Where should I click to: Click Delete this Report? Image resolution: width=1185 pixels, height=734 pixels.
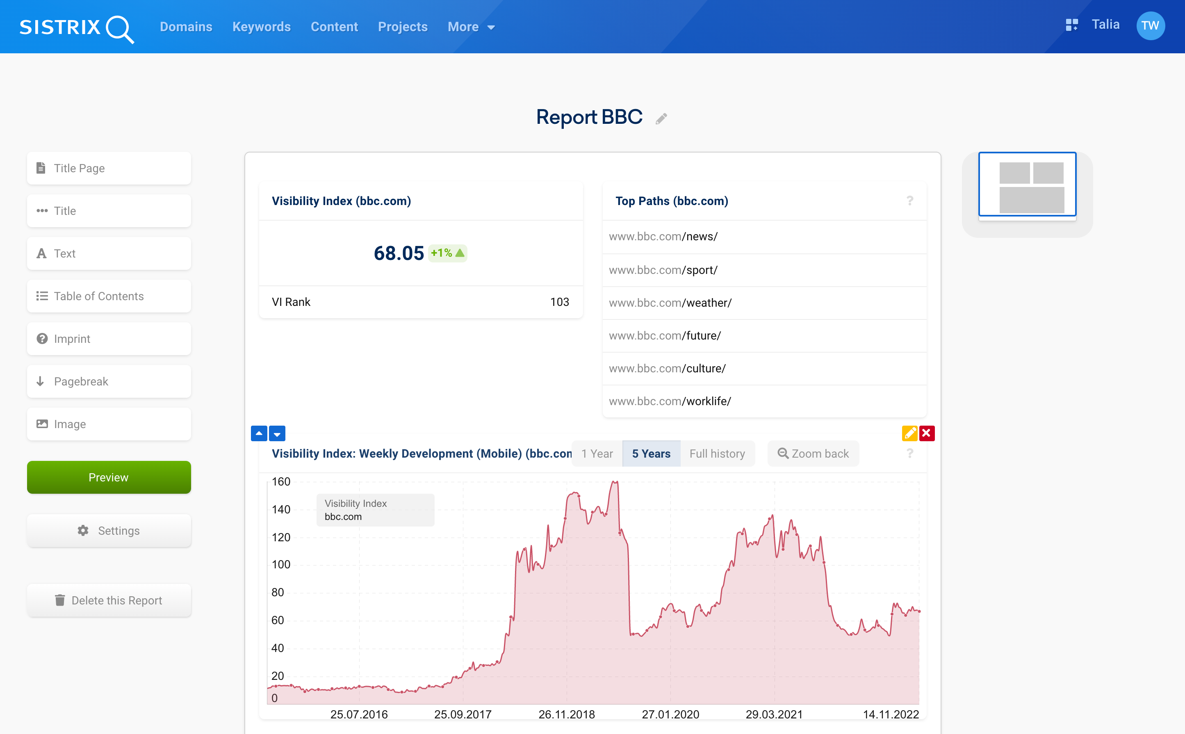tap(109, 600)
